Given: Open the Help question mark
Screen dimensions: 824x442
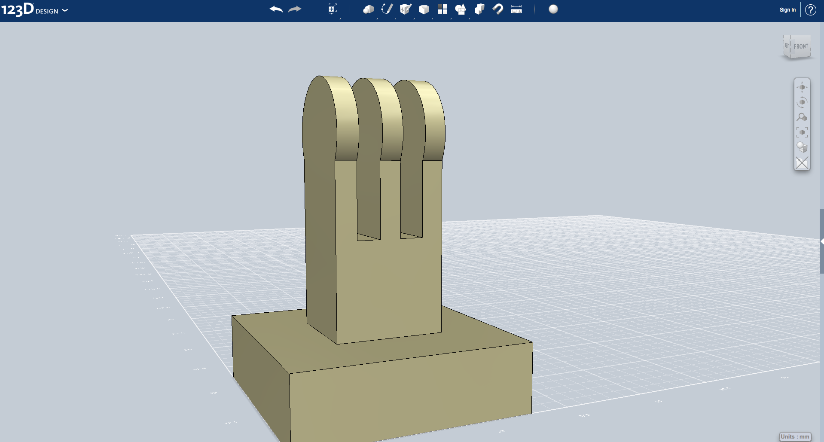Looking at the screenshot, I should coord(811,10).
